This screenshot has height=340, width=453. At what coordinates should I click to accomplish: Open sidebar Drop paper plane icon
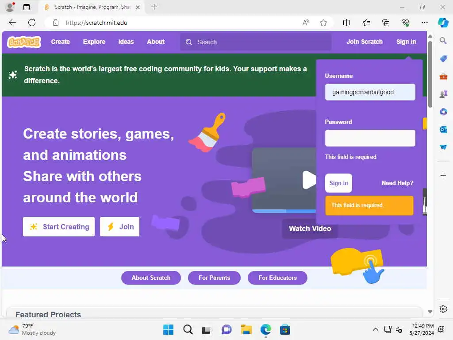tap(443, 147)
